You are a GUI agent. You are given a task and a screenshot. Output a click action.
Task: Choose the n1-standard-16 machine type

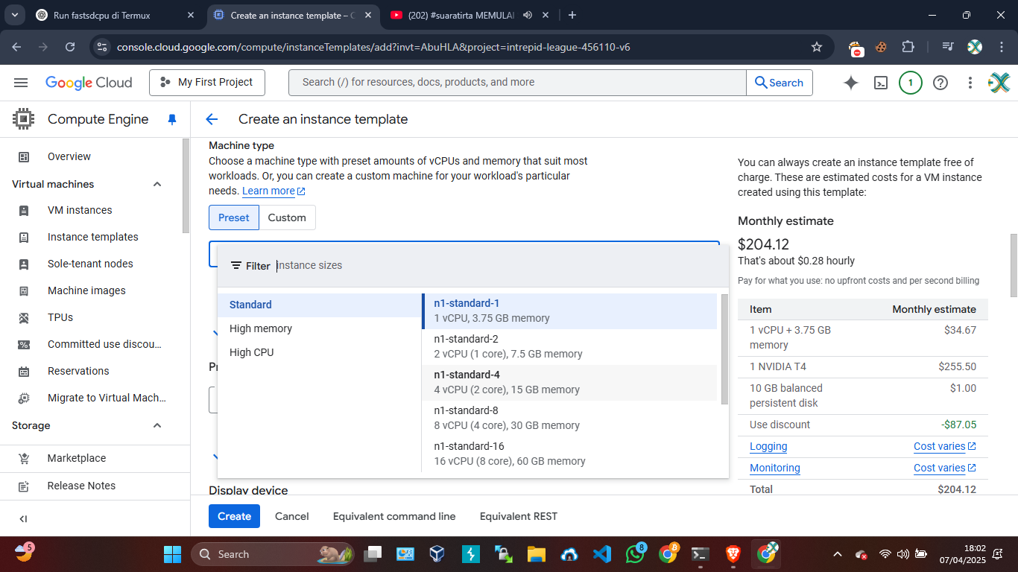[x=569, y=454]
